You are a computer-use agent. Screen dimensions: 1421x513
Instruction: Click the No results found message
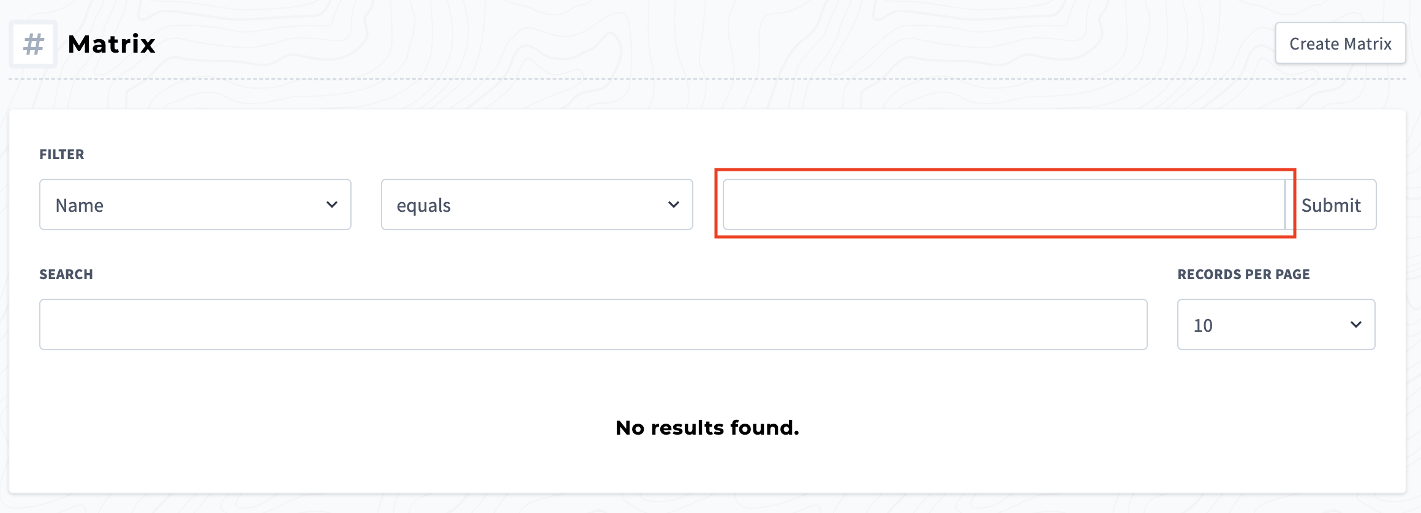tap(707, 427)
